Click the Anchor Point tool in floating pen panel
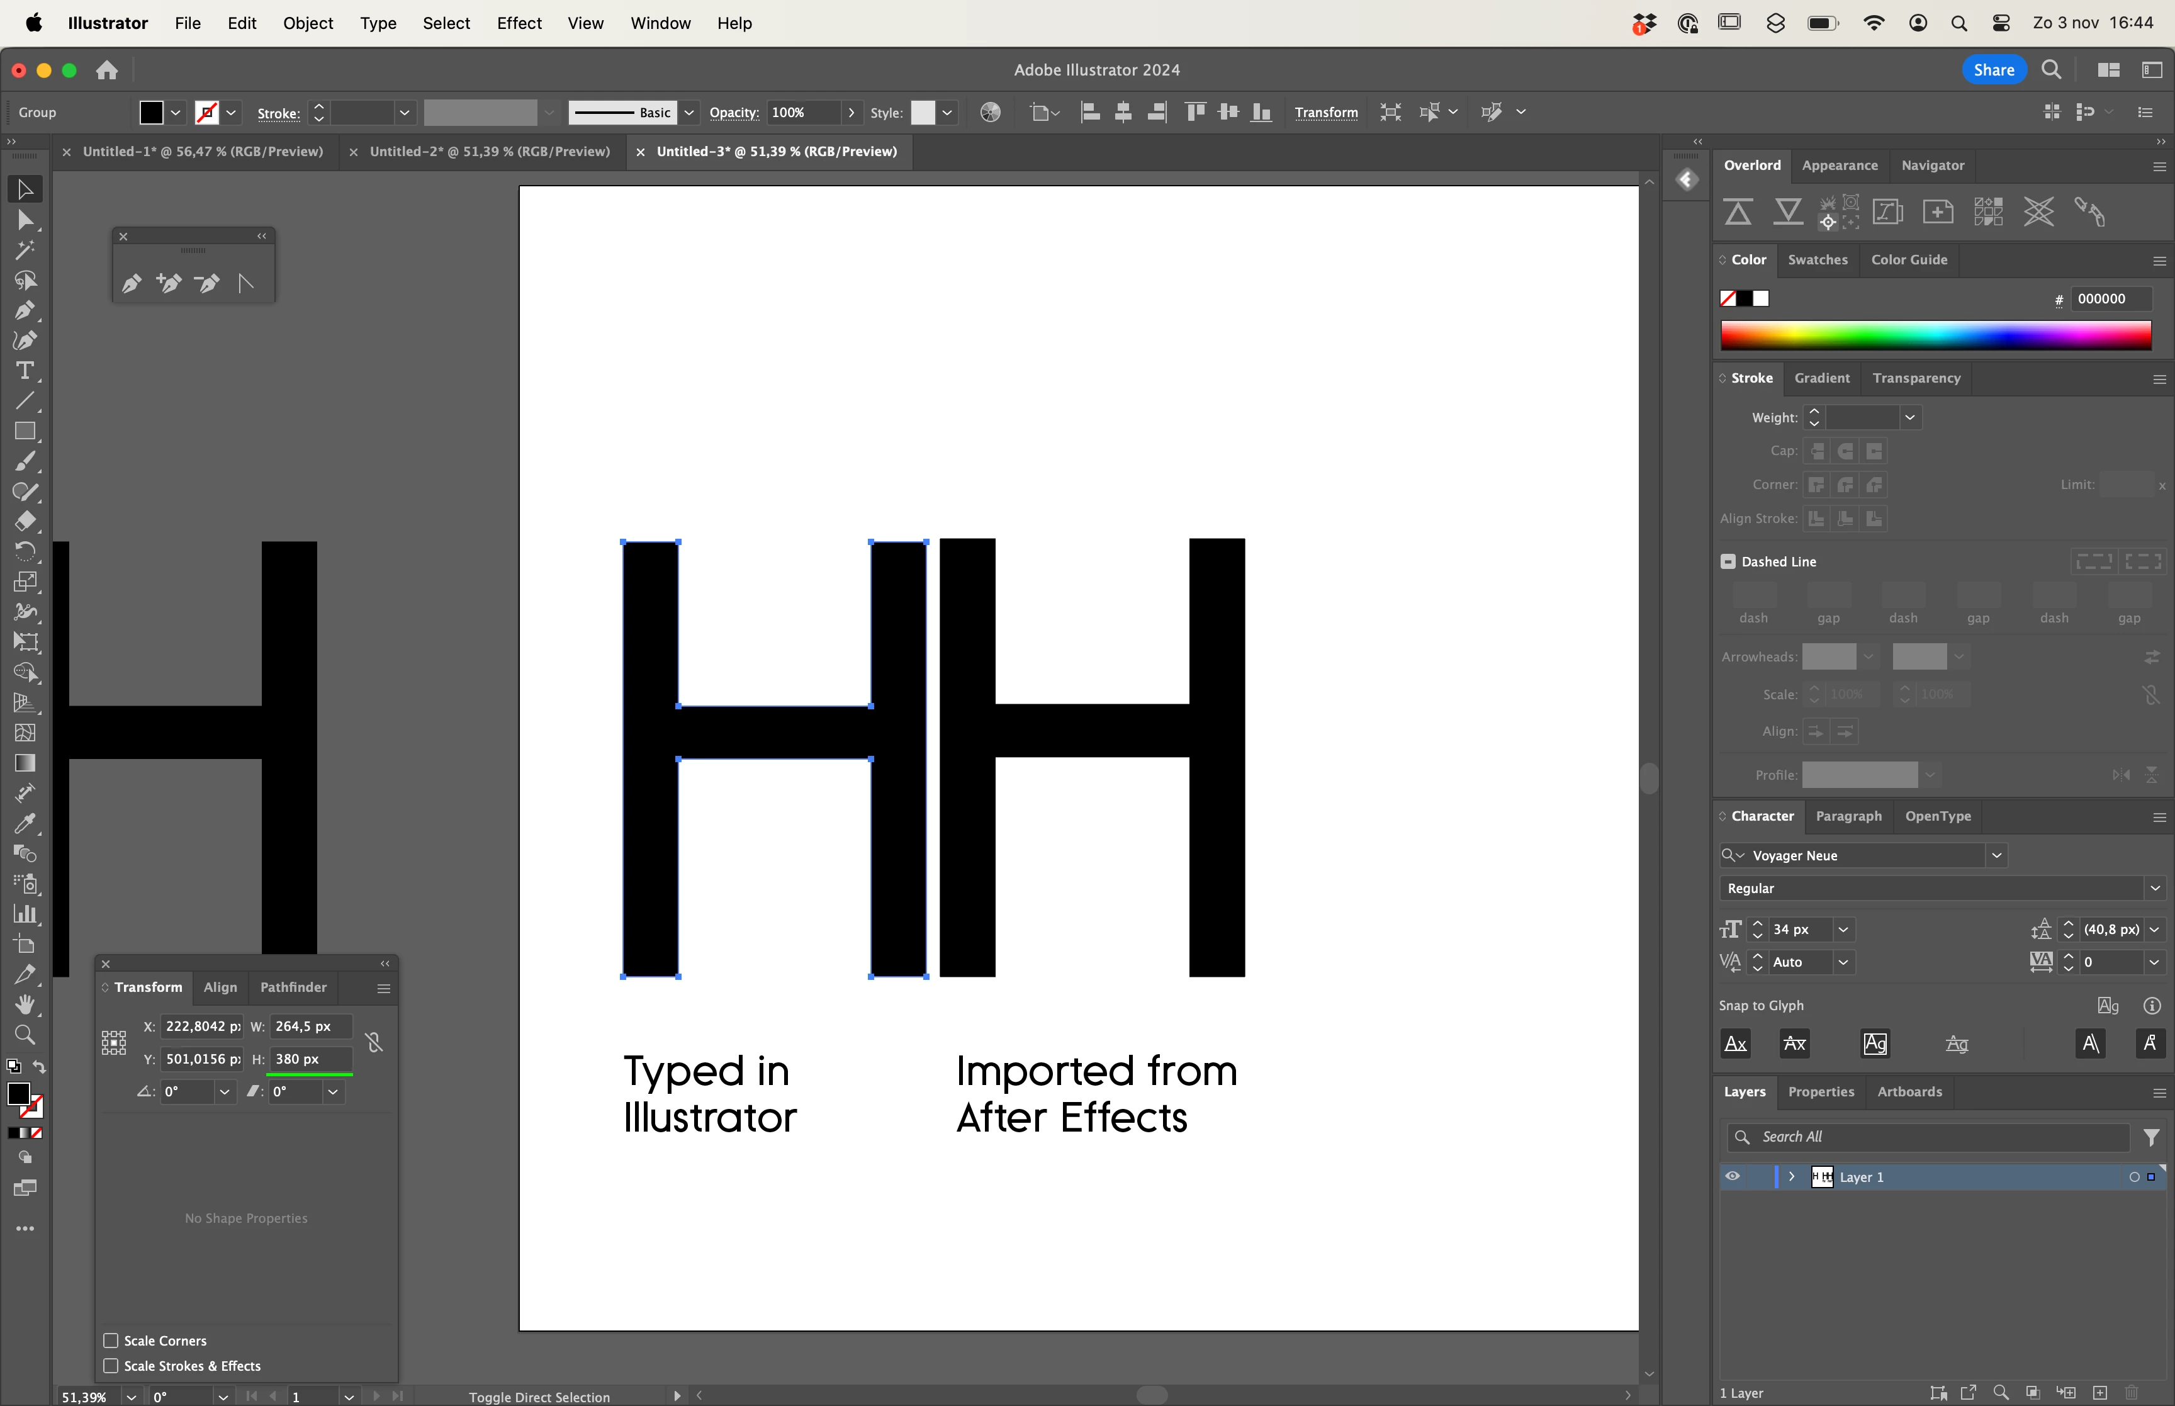This screenshot has height=1406, width=2175. [245, 284]
